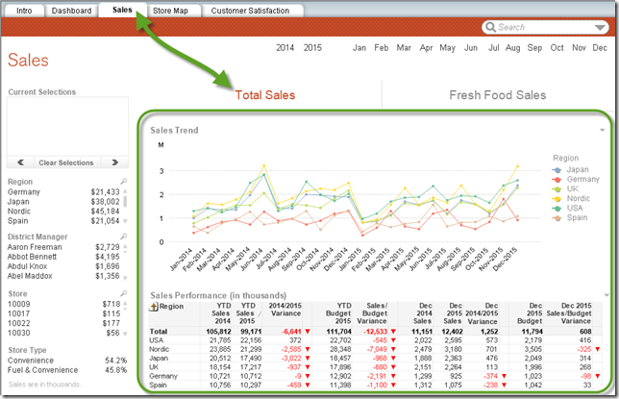Switch to the Fresh Food Sales view
Image resolution: width=619 pixels, height=399 pixels.
click(x=497, y=95)
